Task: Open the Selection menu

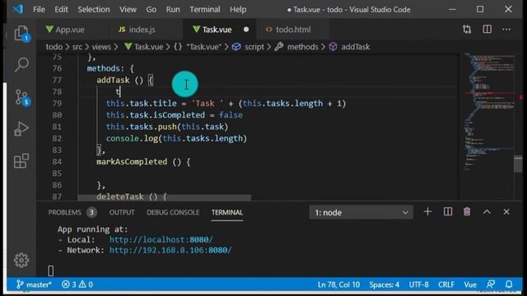Action: tap(94, 9)
